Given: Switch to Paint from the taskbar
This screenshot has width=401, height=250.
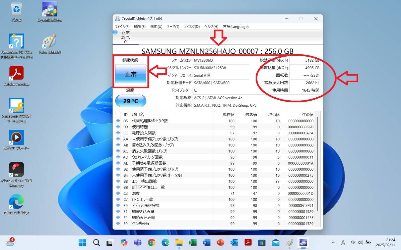Looking at the screenshot, I should click(289, 242).
